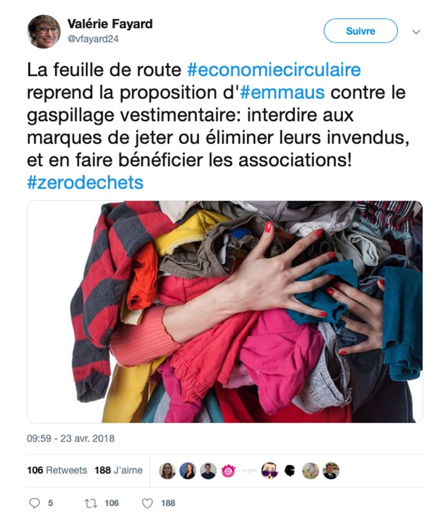The height and width of the screenshot is (530, 448).
Task: Like the tweet with heart icon
Action: coord(147,503)
